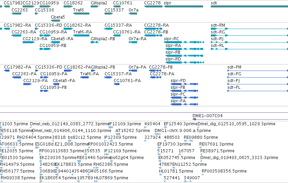Click the CG18262 gene label
Viewport: 288px width, 183px height.
tap(73, 3)
